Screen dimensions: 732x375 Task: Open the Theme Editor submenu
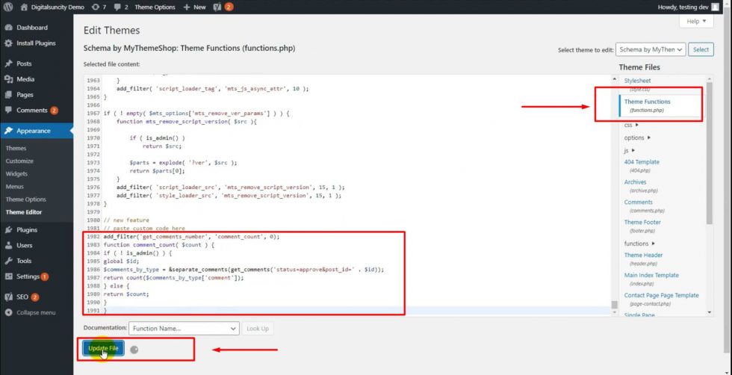(24, 212)
